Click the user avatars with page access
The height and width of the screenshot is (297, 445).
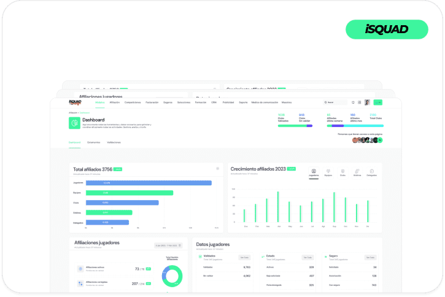click(x=367, y=140)
